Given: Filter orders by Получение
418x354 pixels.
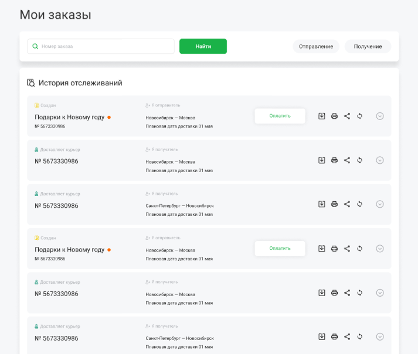Looking at the screenshot, I should pos(368,47).
